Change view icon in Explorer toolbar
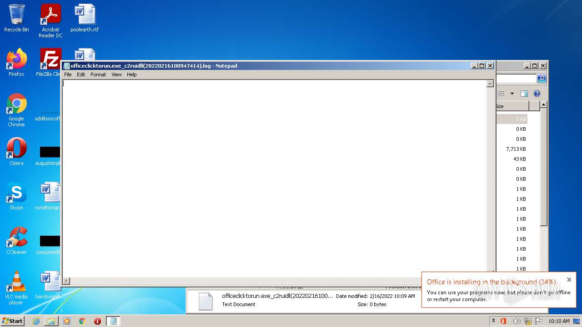 501,94
